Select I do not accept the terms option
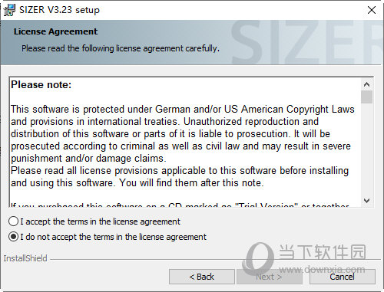Screen dimensions: 384x292 point(13,237)
